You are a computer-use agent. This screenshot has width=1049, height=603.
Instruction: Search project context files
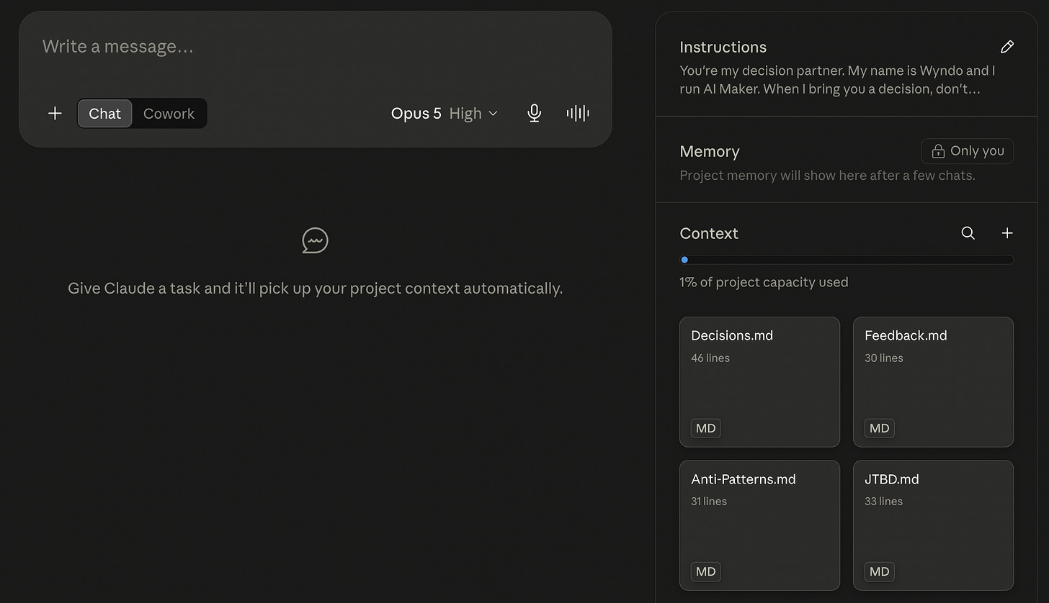tap(968, 233)
